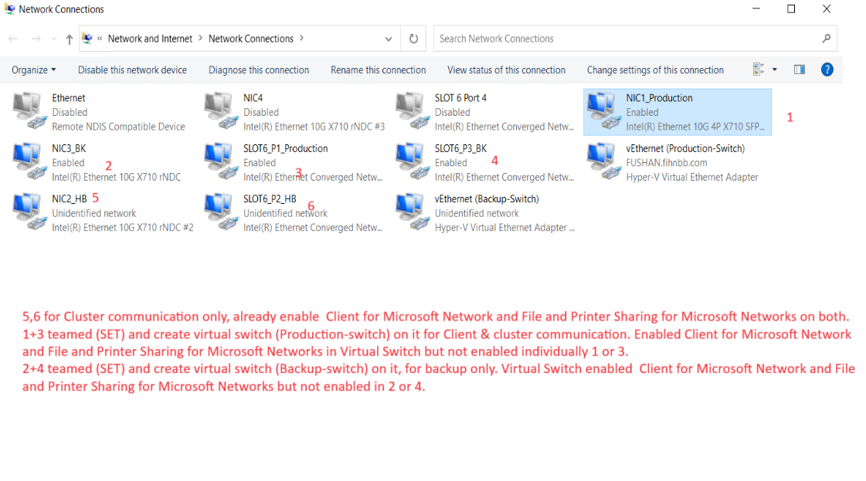Open the recent locations dropdown arrow
The width and height of the screenshot is (866, 481).
[53, 39]
